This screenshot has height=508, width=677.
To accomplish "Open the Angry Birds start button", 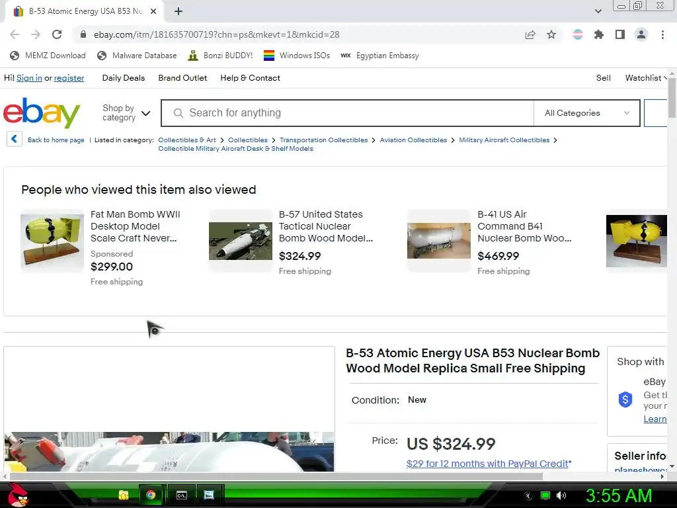I will [18, 495].
